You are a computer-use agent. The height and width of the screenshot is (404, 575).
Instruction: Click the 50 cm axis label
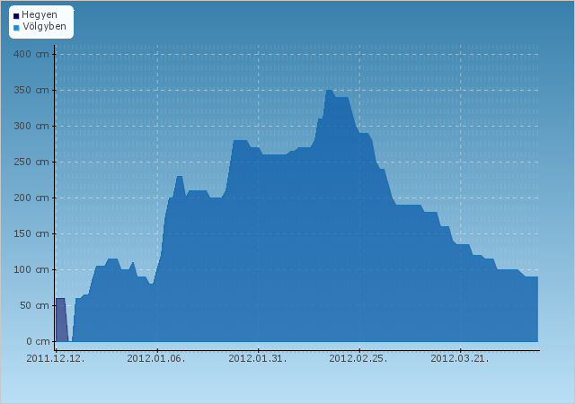(34, 306)
